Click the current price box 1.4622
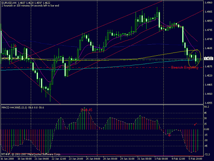 209,59
